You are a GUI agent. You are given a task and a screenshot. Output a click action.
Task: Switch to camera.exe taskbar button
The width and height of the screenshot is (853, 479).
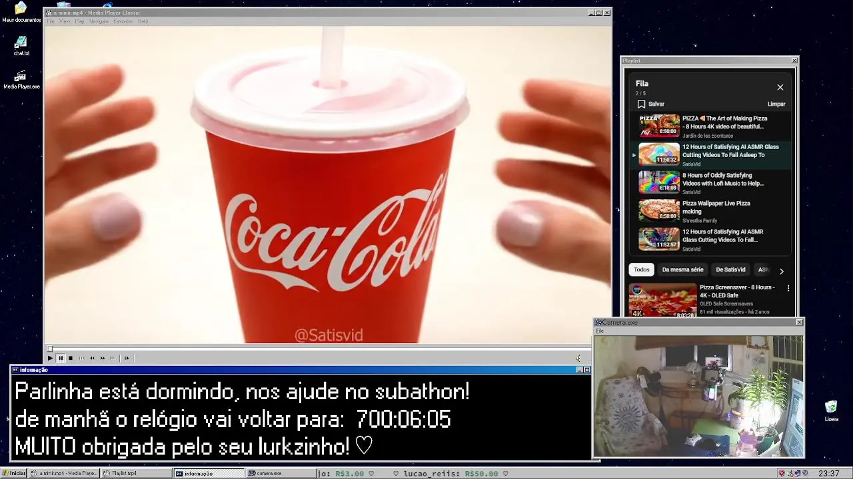281,474
